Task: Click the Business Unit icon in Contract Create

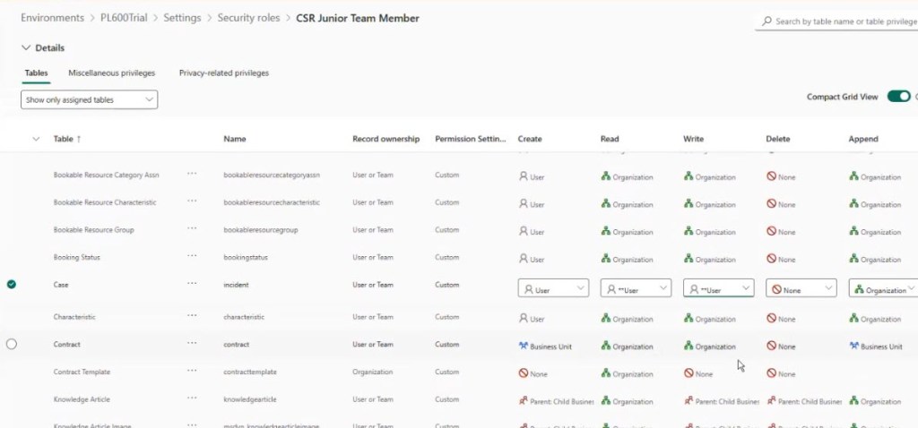Action: click(524, 346)
